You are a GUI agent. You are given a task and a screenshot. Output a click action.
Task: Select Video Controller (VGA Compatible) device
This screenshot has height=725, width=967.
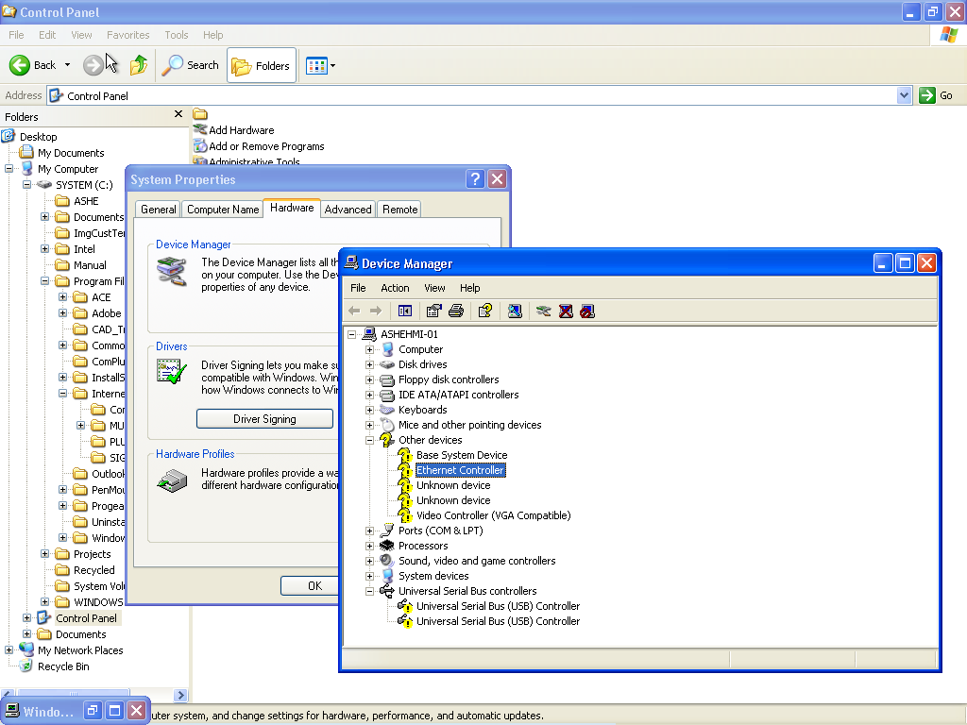point(493,515)
